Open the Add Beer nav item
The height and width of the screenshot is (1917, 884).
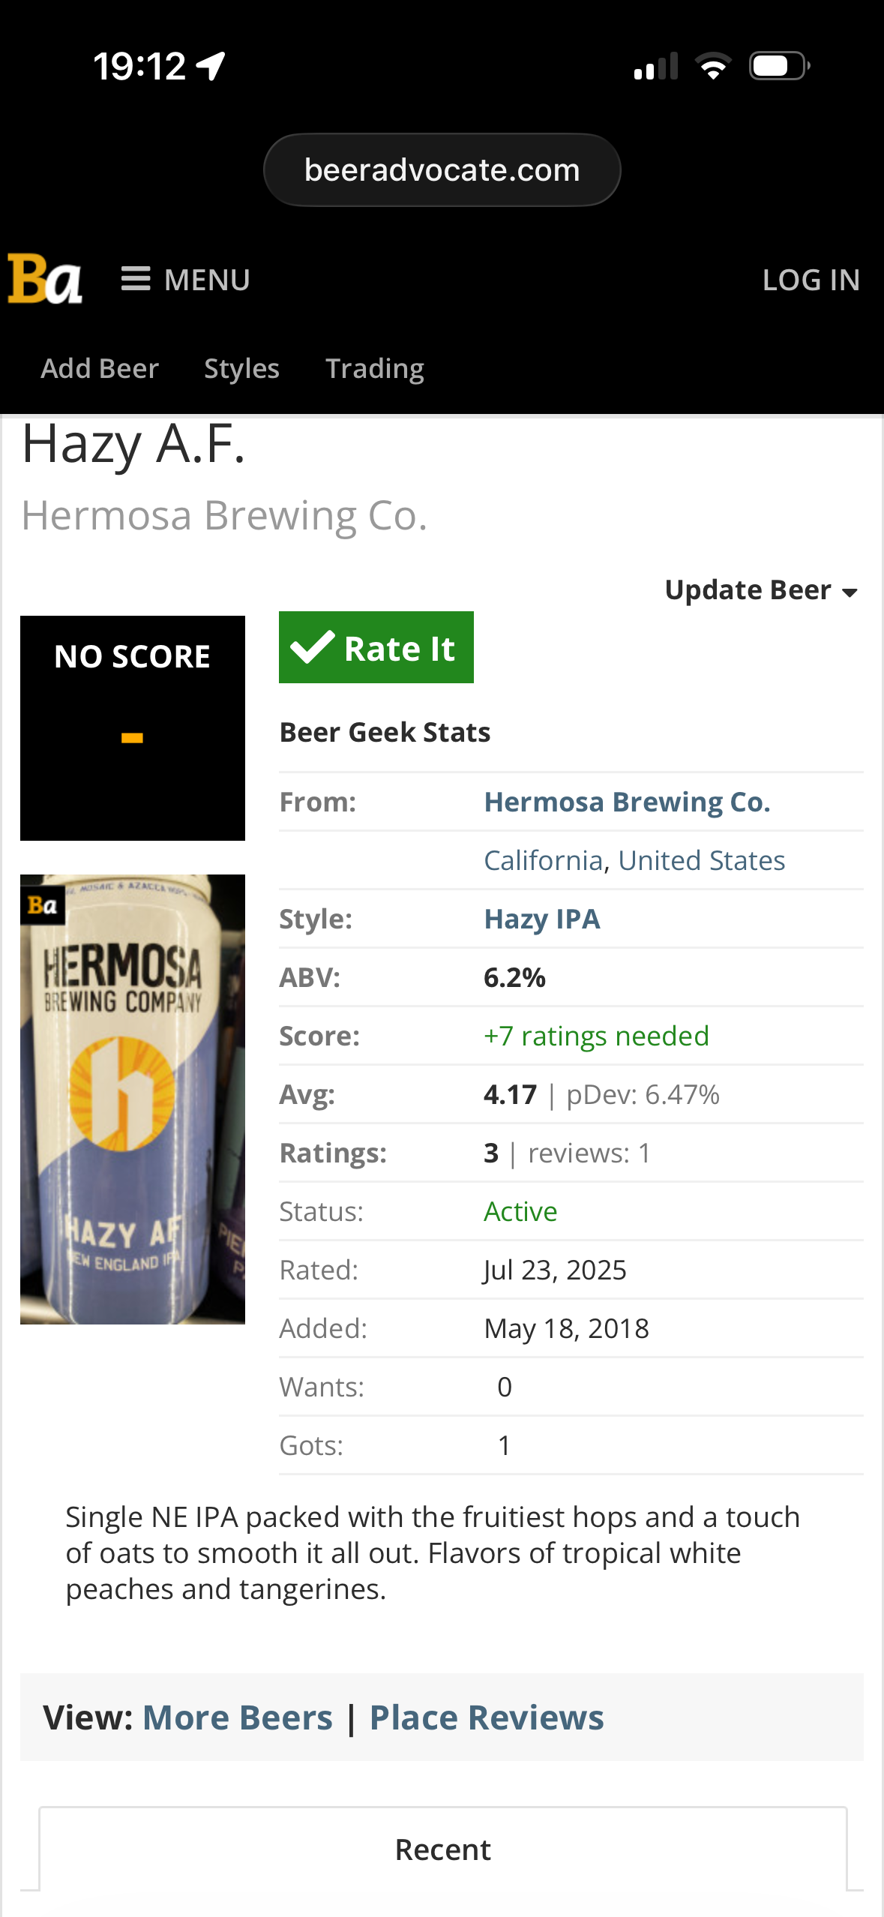(x=100, y=368)
